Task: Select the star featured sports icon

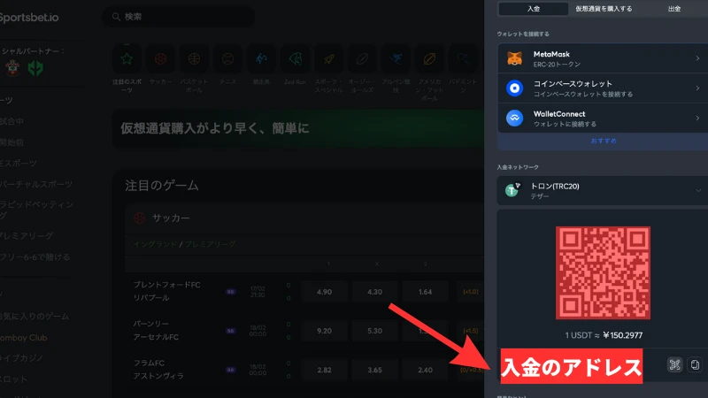Action: [x=127, y=58]
